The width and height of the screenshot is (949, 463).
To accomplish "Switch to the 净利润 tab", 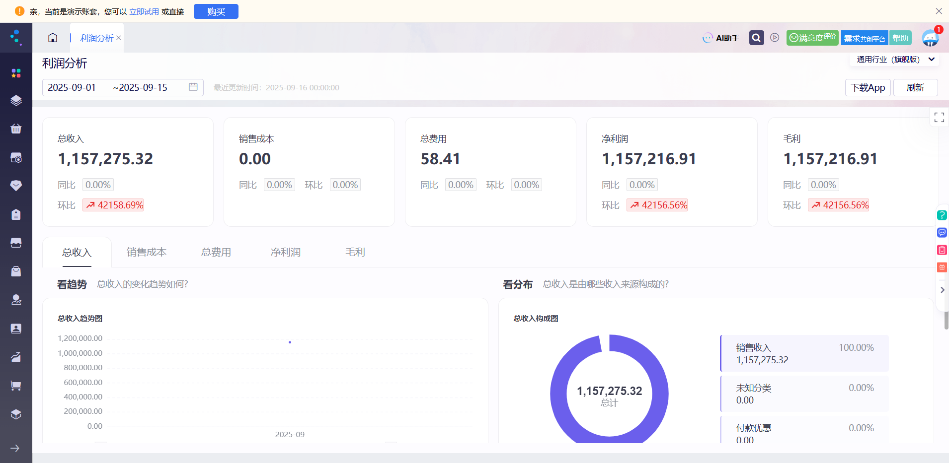I will (285, 252).
